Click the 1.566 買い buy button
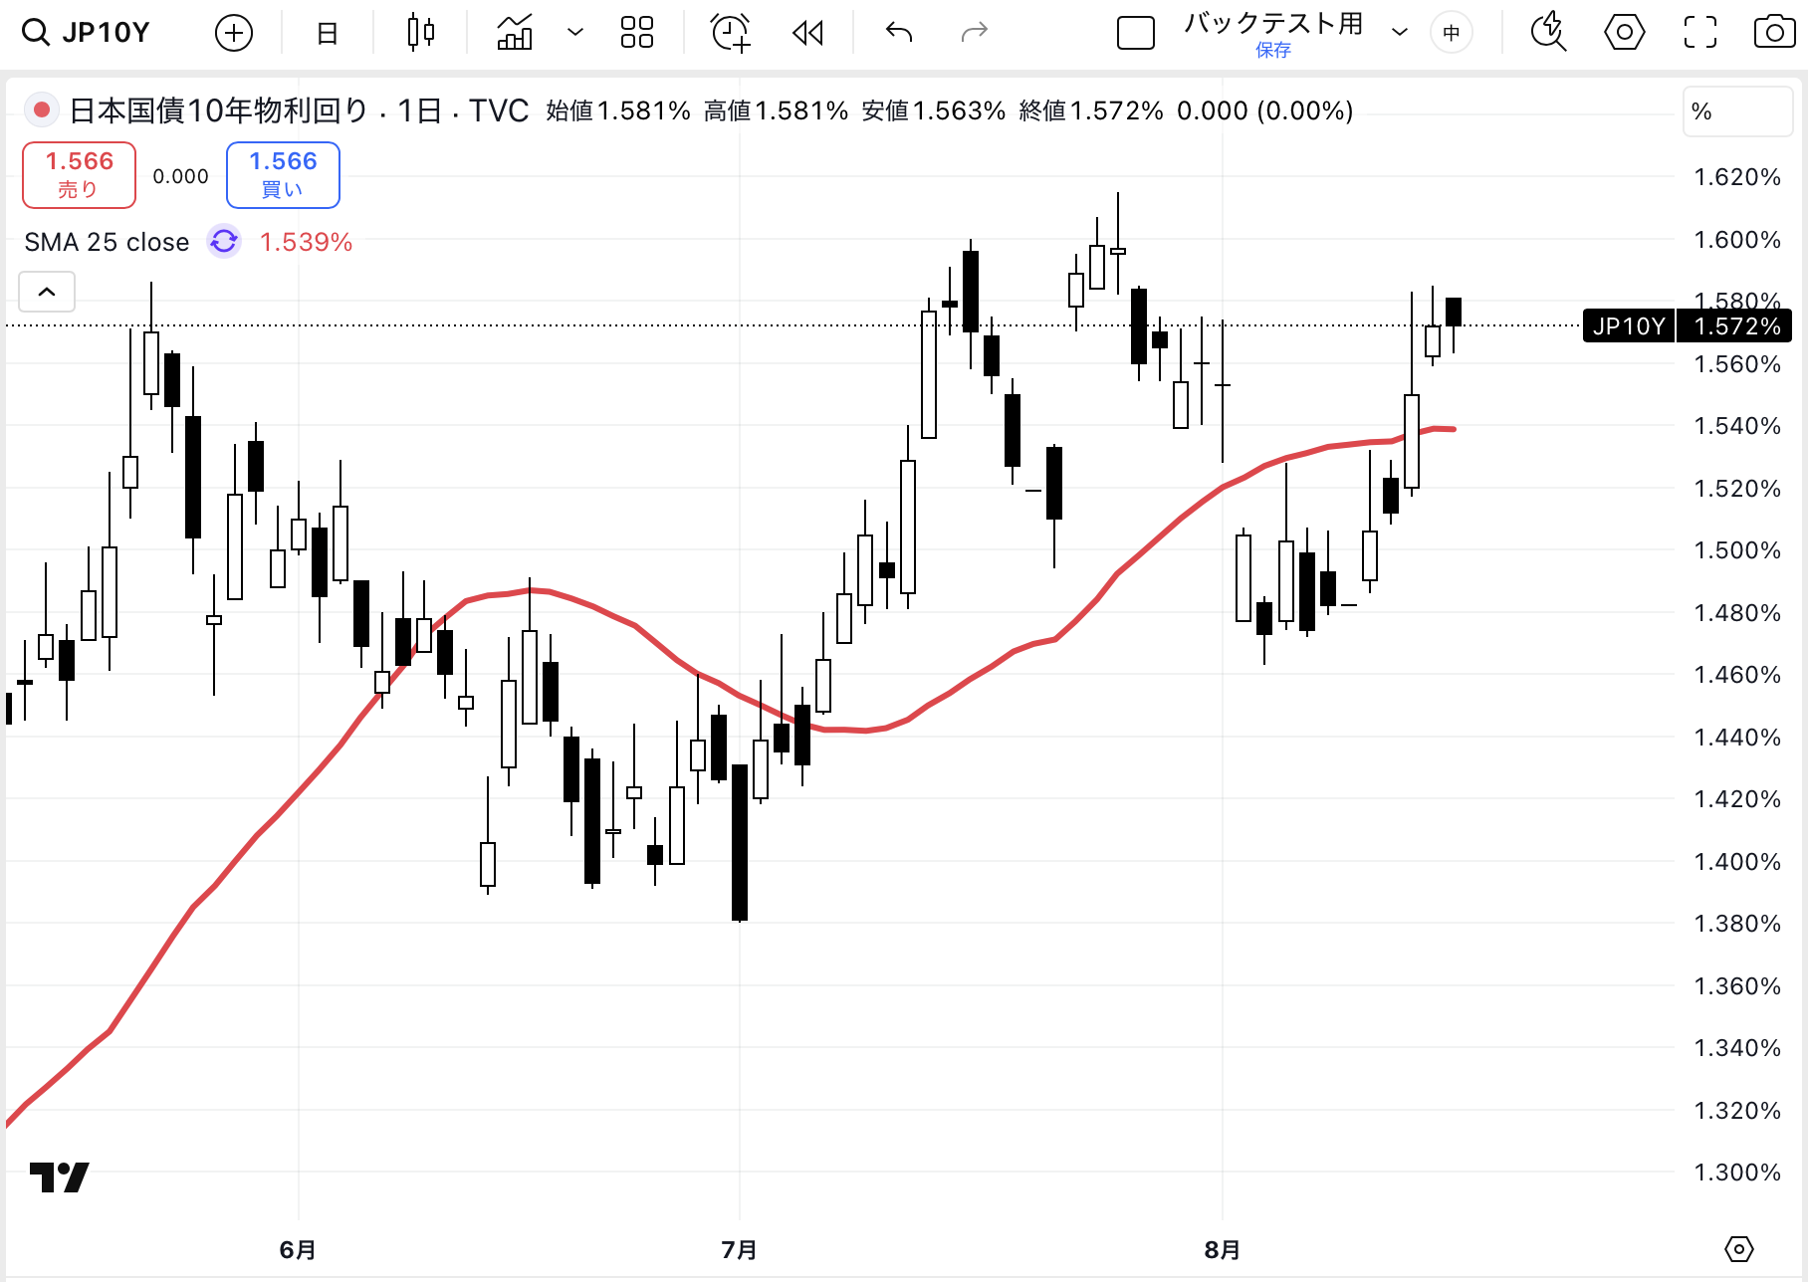Screen dimensions: 1808x1282 [283, 175]
